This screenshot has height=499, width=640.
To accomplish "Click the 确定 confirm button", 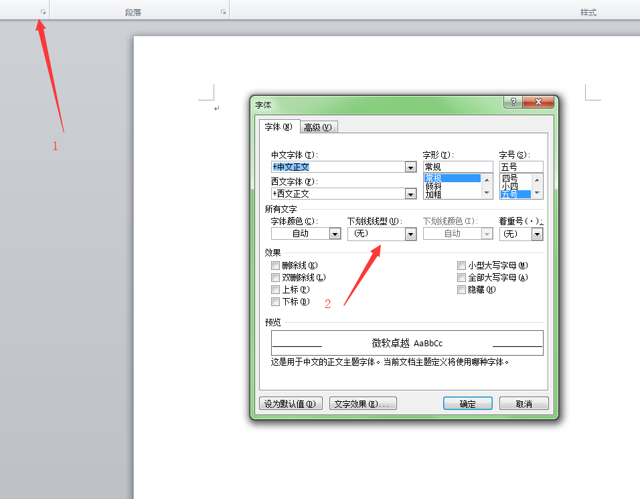I will tap(467, 403).
